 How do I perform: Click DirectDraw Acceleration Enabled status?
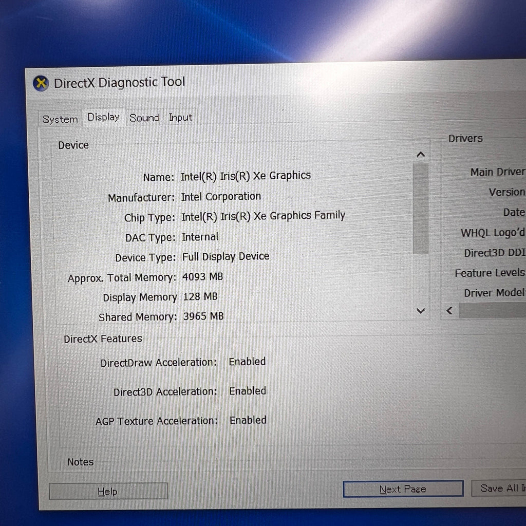pos(247,362)
